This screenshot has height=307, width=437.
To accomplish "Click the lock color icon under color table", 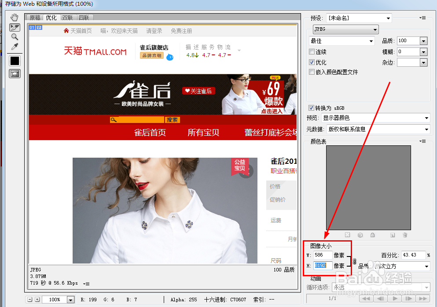I will pos(372,235).
